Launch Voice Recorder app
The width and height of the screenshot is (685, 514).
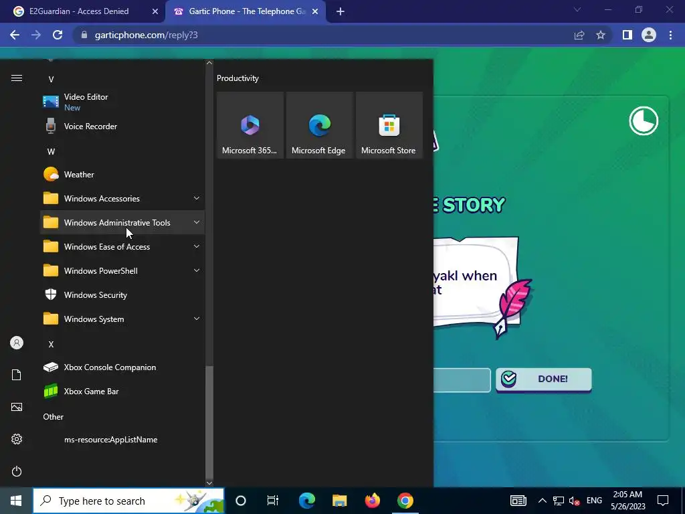pyautogui.click(x=122, y=126)
